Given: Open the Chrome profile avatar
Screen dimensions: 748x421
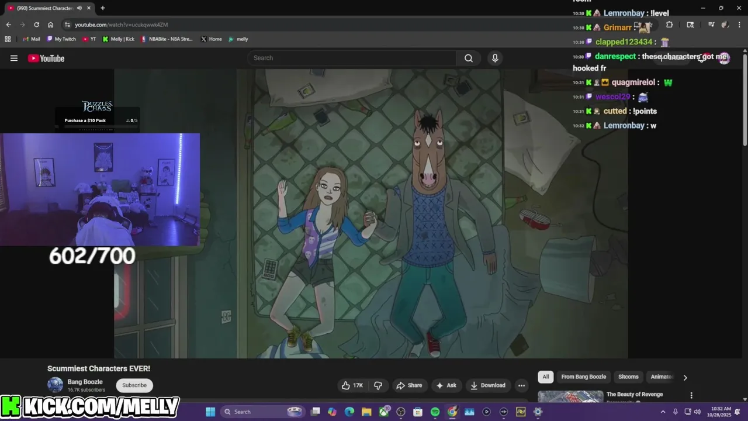Looking at the screenshot, I should 725,25.
